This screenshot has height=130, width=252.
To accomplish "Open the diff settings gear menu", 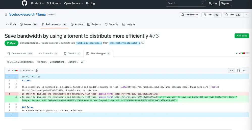I will (83, 62).
